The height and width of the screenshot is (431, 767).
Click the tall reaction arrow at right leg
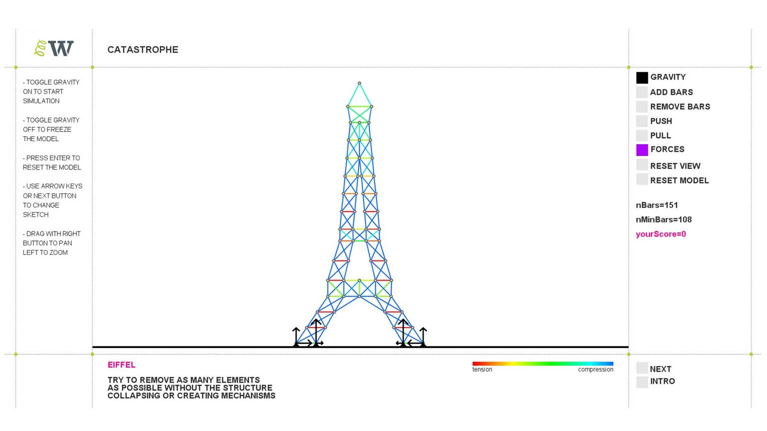(402, 332)
